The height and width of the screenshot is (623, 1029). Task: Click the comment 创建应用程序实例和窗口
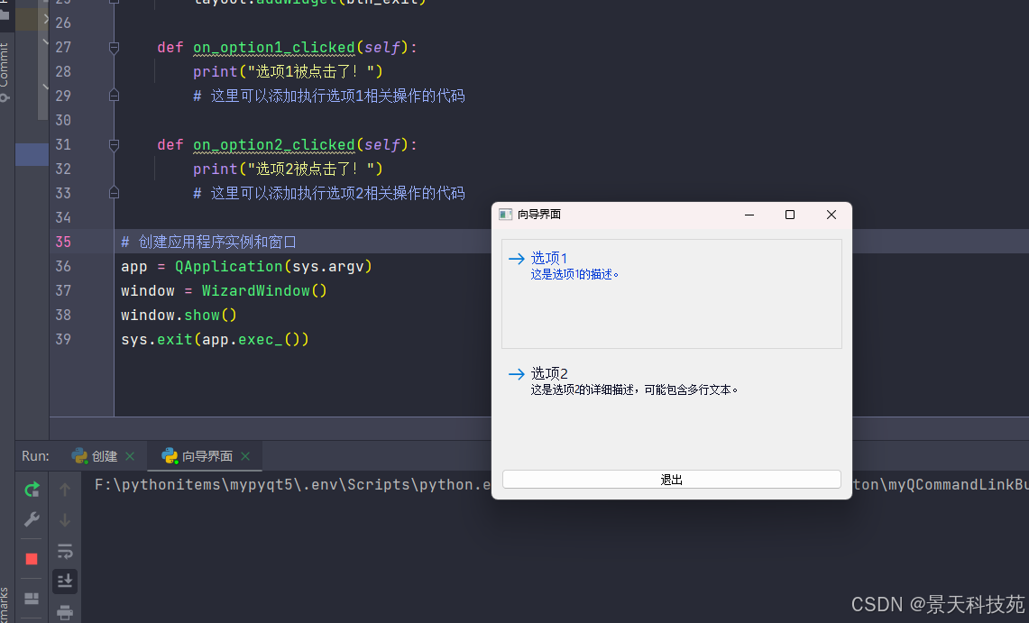coord(217,242)
